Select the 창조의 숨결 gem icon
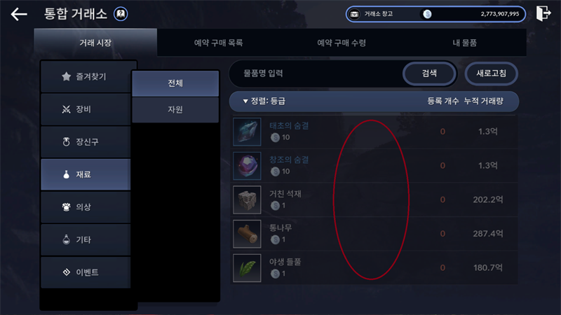The width and height of the screenshot is (561, 315). pos(247,166)
